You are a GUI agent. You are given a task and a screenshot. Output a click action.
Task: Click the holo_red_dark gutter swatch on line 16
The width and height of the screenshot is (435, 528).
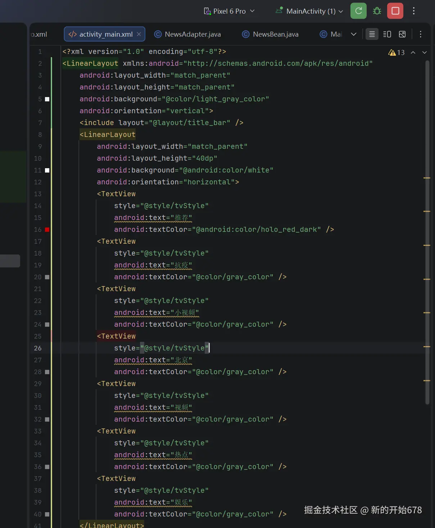47,230
